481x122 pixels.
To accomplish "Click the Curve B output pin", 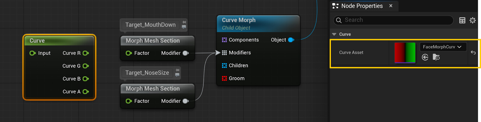I will tap(86, 79).
